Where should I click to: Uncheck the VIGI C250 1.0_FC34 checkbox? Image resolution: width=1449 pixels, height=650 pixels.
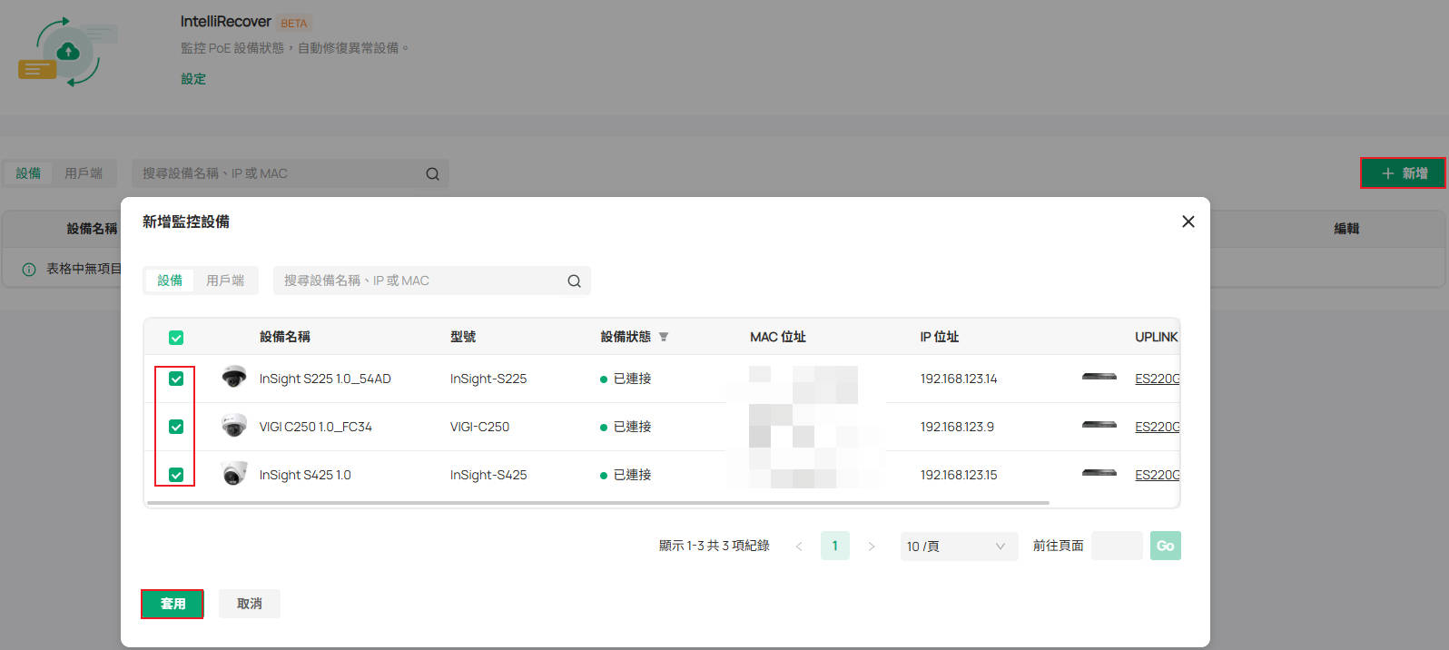coord(176,427)
